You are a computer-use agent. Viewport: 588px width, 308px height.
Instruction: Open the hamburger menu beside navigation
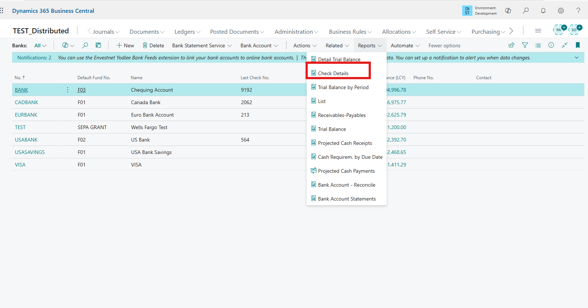point(538,31)
